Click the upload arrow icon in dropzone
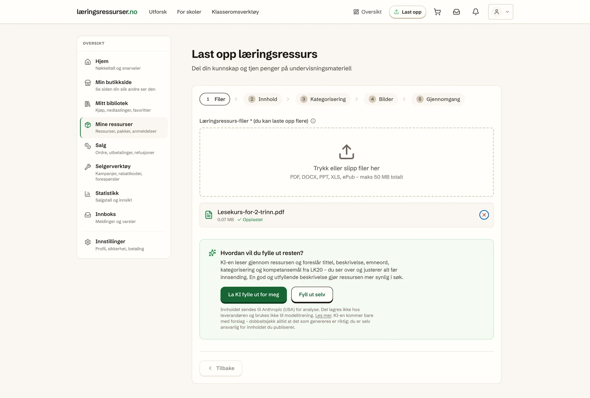The image size is (590, 398). (347, 151)
